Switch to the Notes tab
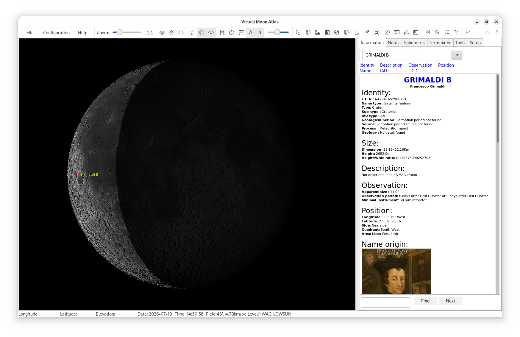This screenshot has width=520, height=337. pyautogui.click(x=393, y=43)
